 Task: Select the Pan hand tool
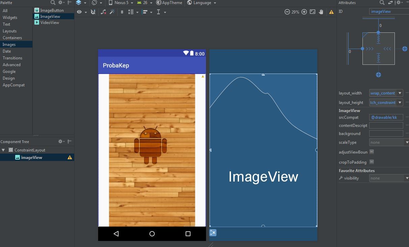(321, 12)
